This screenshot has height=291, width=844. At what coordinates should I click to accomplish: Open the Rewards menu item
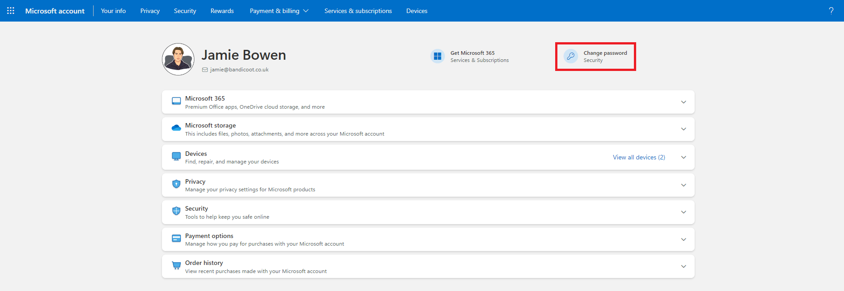(x=222, y=11)
